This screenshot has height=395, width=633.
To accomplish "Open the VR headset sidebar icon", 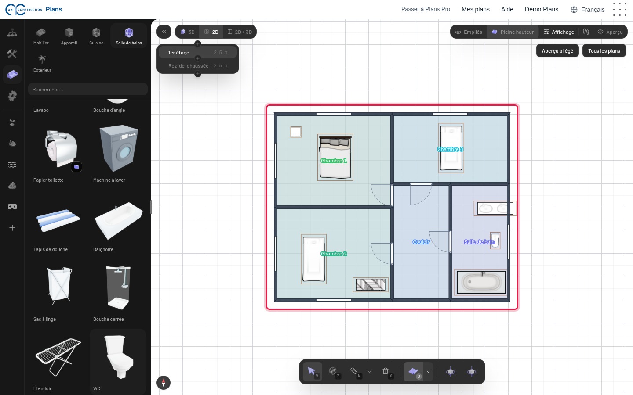I will pos(12,207).
